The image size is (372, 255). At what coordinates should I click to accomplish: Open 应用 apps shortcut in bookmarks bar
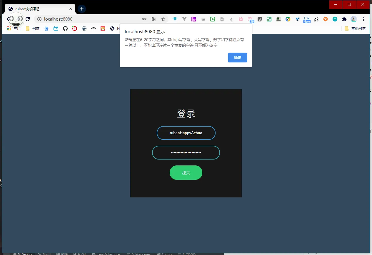[14, 28]
